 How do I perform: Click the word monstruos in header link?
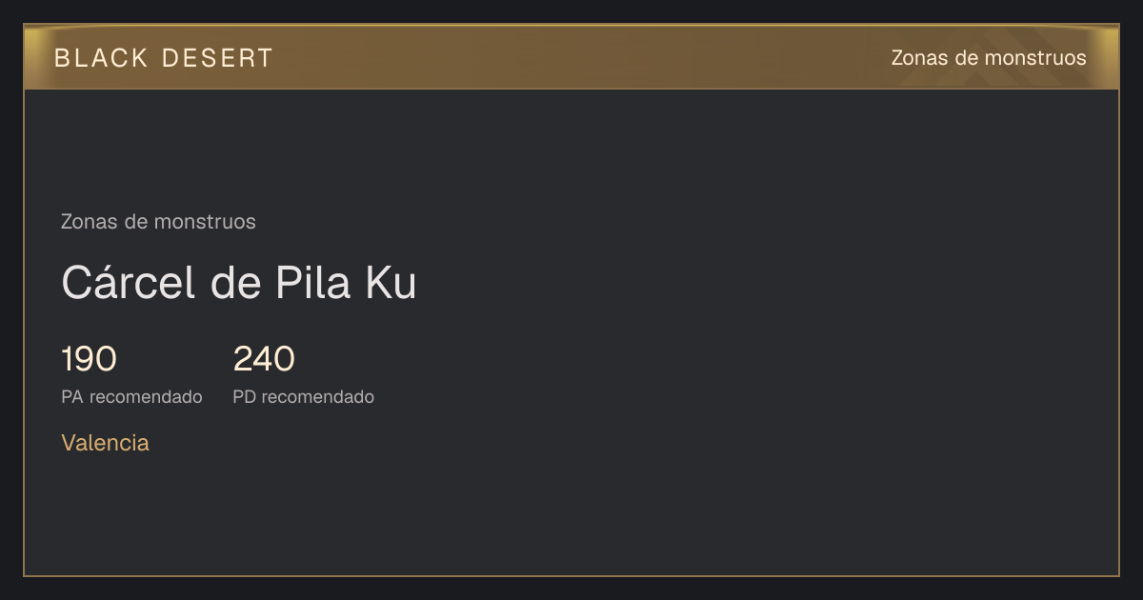click(x=1035, y=58)
